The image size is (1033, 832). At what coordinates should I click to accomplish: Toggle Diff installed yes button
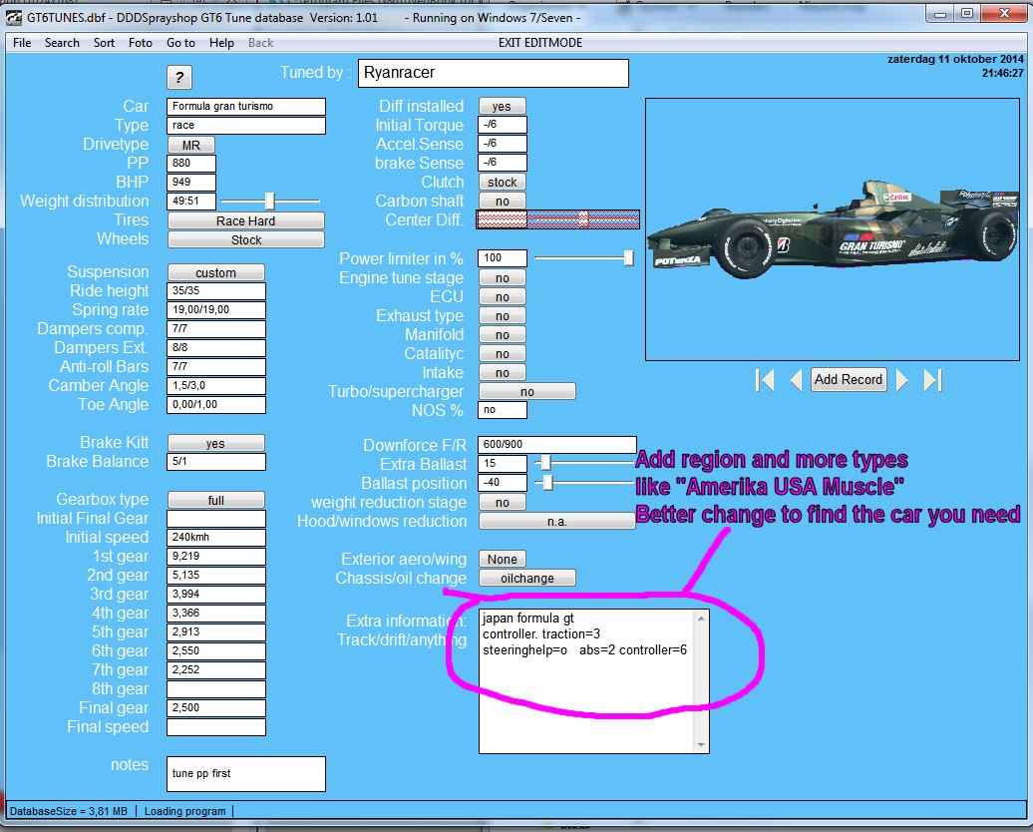coord(502,106)
